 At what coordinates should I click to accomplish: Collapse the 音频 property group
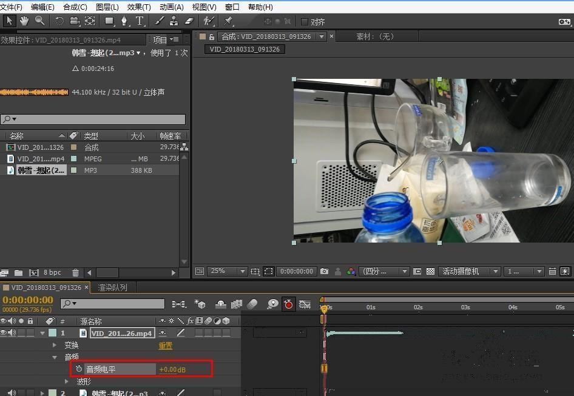click(x=55, y=357)
